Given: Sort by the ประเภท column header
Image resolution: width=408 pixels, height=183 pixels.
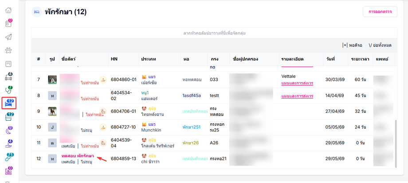Looking at the screenshot, I should click(159, 59).
